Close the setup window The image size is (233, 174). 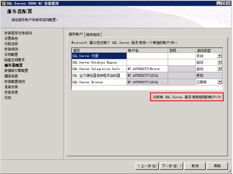pyautogui.click(x=228, y=3)
